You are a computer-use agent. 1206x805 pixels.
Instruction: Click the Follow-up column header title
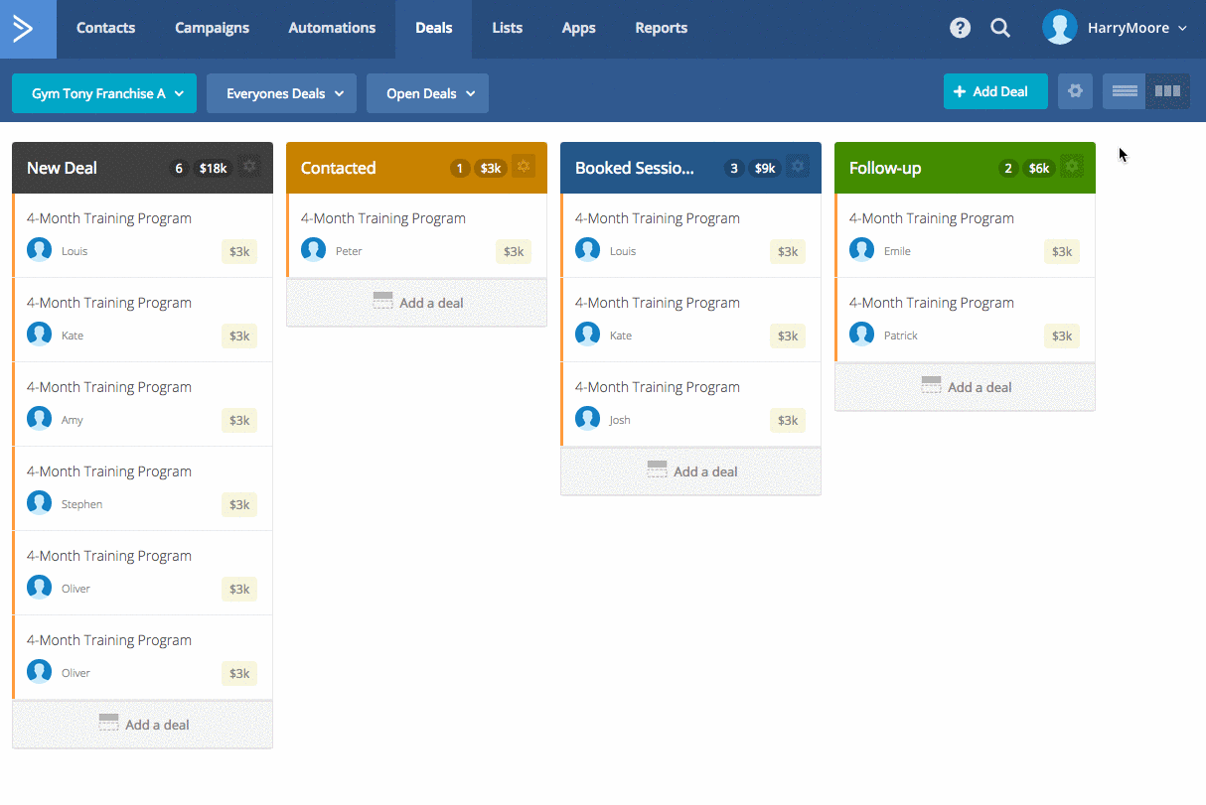[885, 168]
